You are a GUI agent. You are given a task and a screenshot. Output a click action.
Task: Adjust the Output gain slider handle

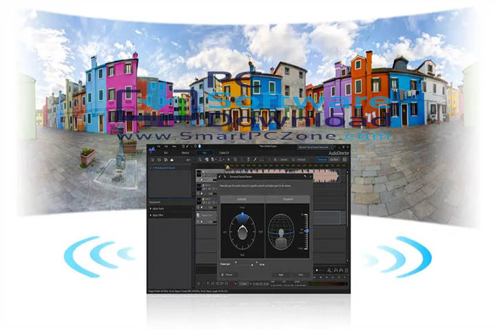coord(252,265)
